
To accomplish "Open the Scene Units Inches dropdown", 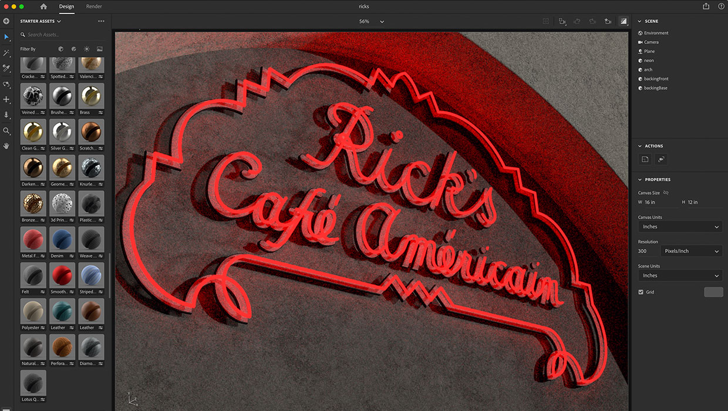I will tap(680, 275).
